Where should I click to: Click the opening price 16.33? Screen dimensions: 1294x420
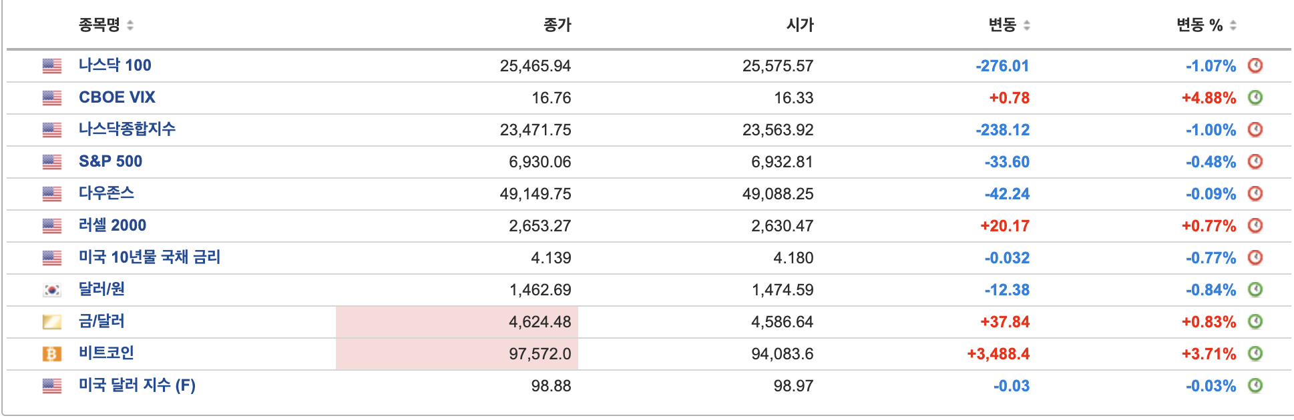pyautogui.click(x=793, y=98)
